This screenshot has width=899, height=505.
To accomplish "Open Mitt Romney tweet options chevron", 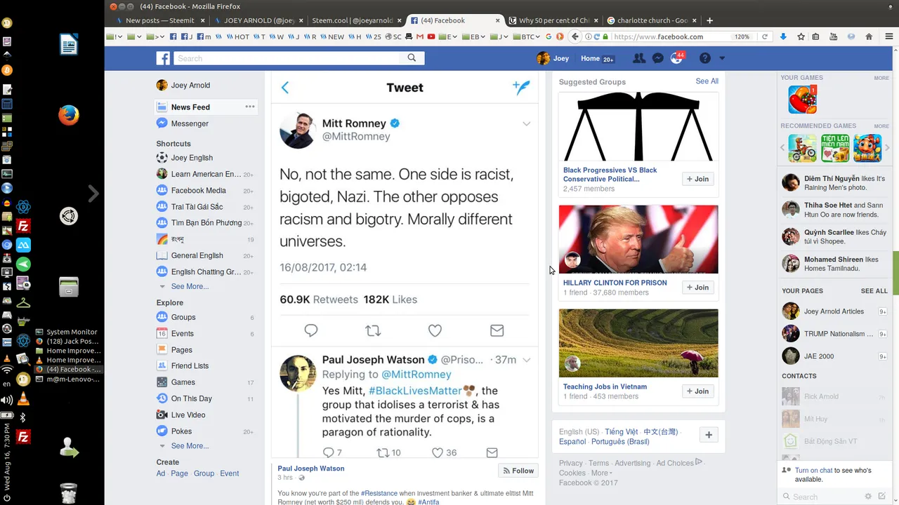I will click(526, 124).
